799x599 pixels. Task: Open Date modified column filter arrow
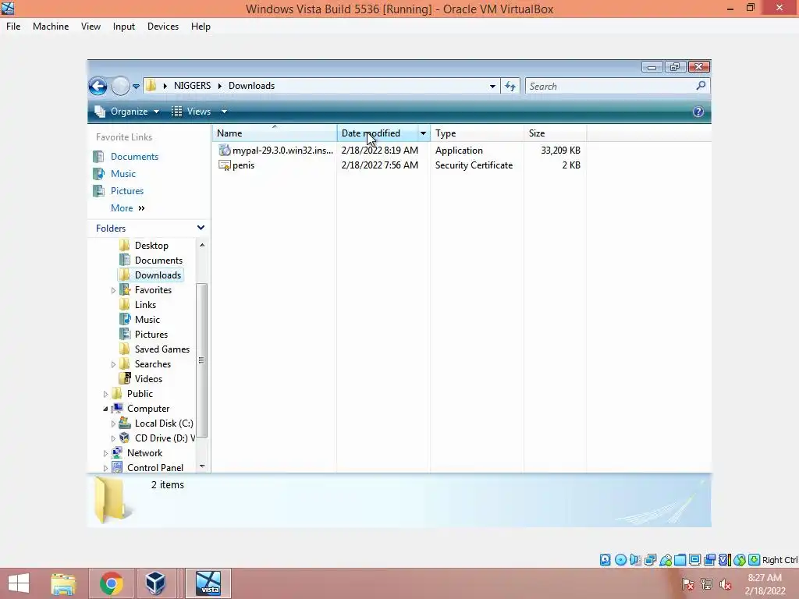423,133
